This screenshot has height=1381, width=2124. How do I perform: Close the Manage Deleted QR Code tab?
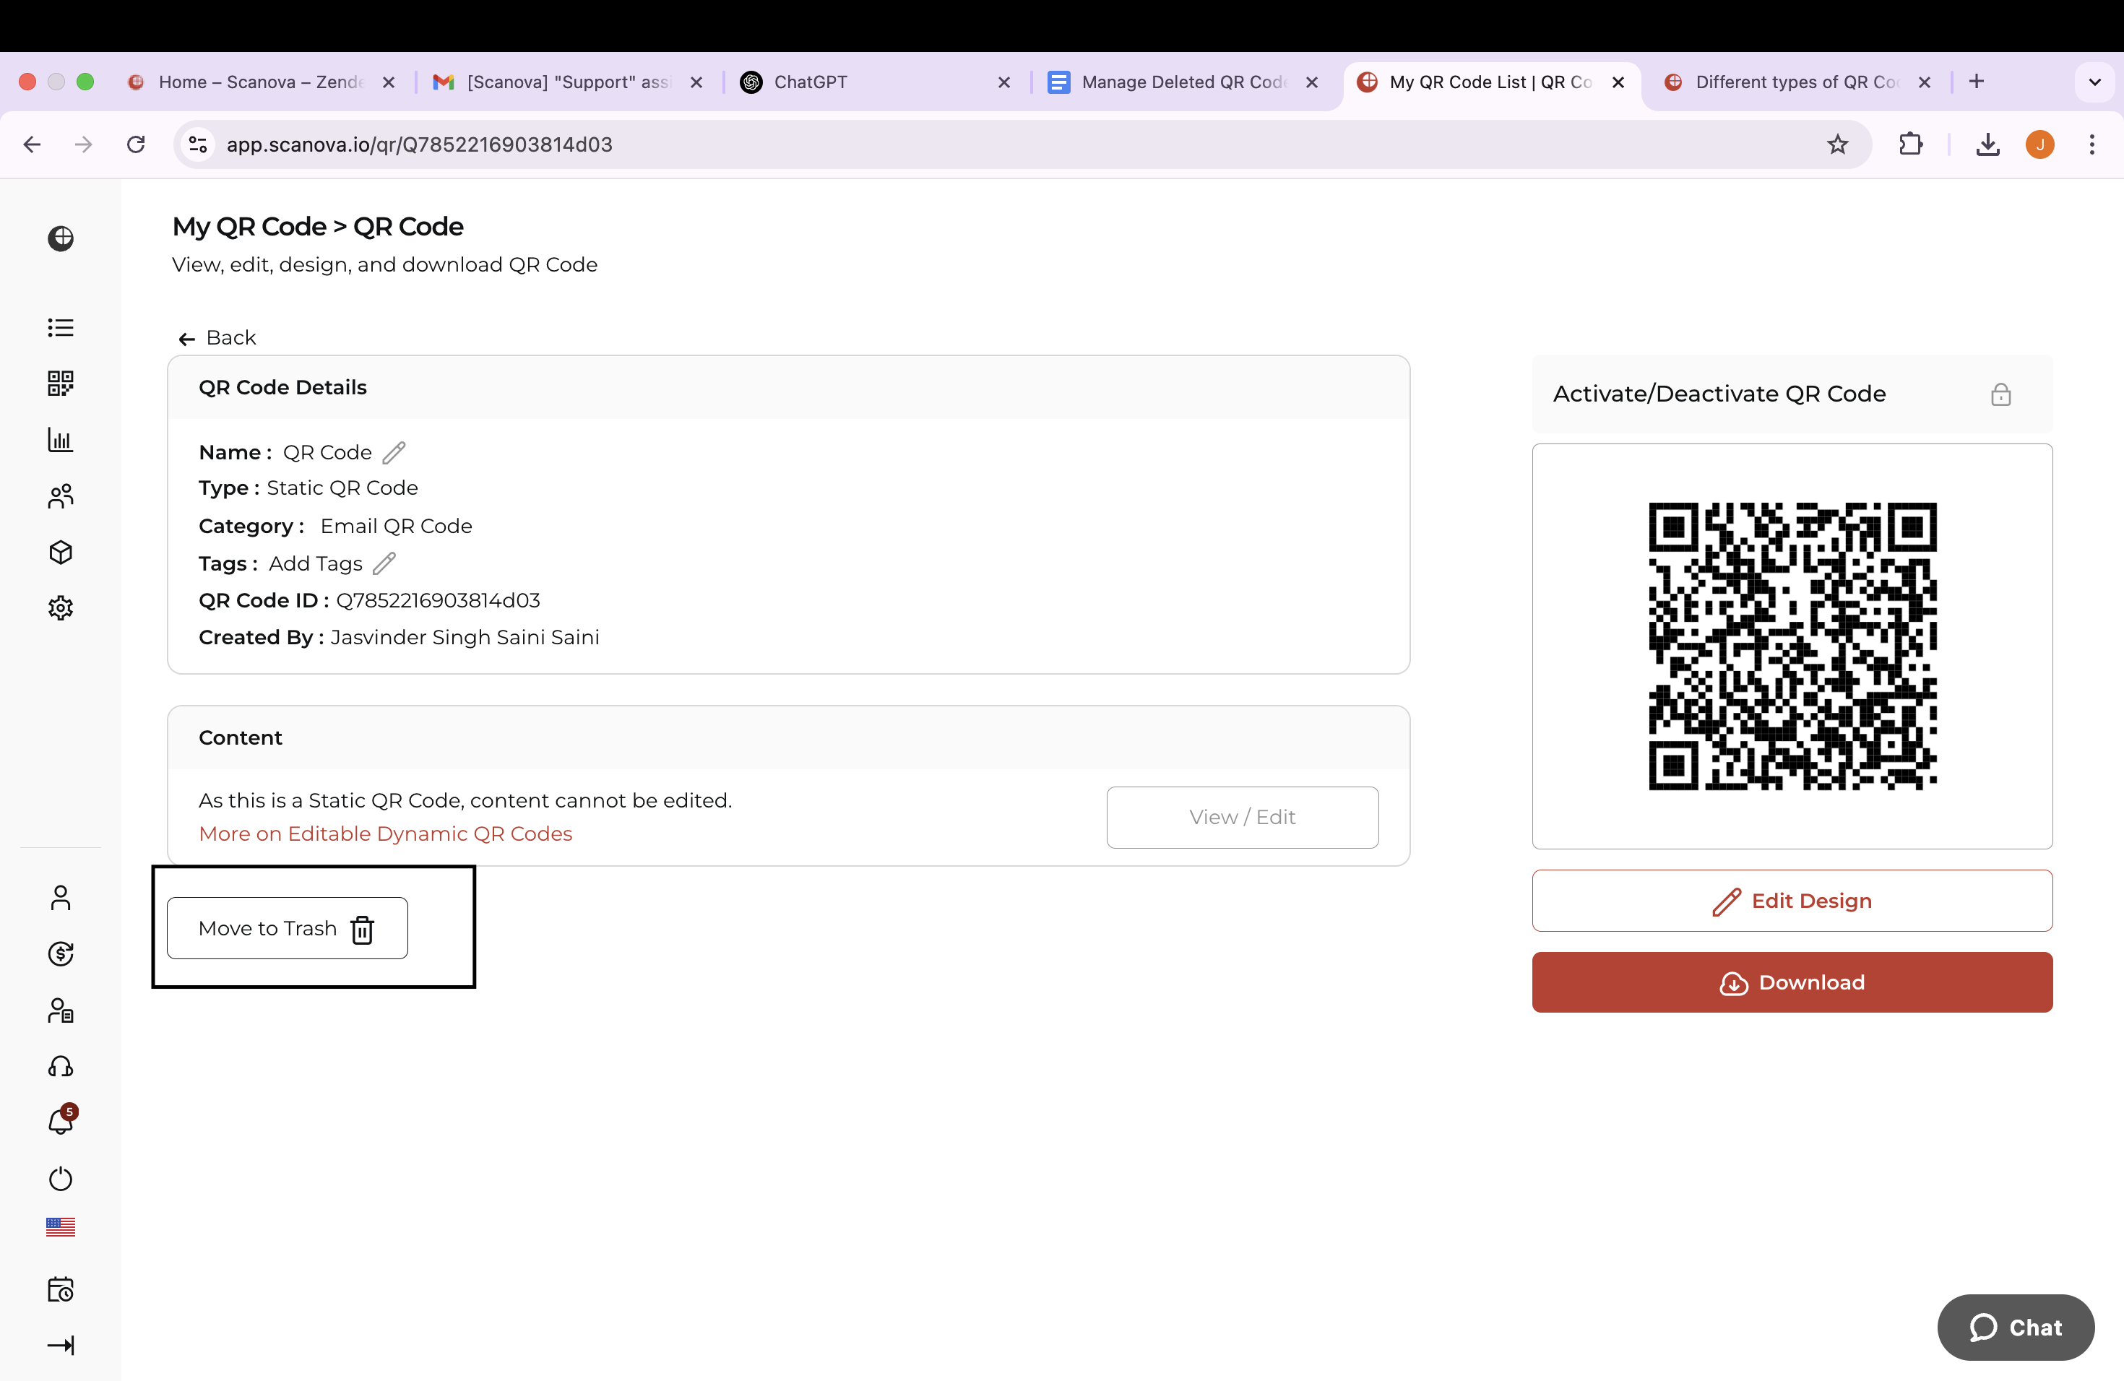(x=1312, y=82)
